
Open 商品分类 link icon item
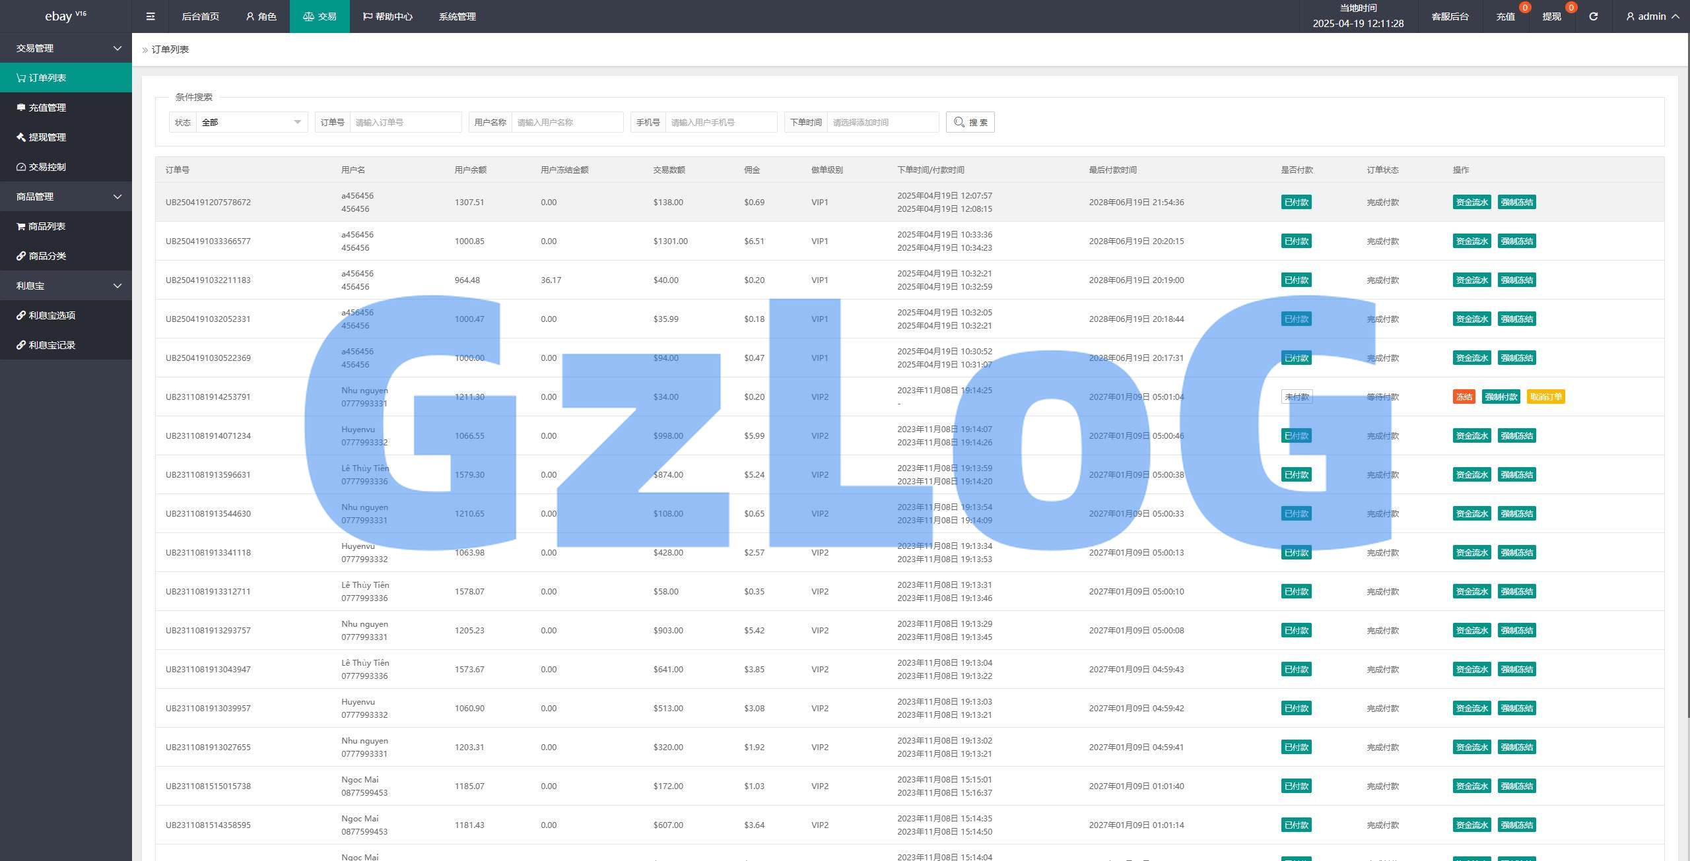(x=46, y=256)
